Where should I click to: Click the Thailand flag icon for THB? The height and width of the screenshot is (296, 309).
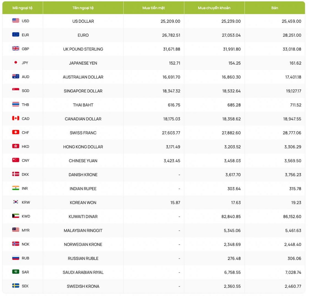point(16,104)
